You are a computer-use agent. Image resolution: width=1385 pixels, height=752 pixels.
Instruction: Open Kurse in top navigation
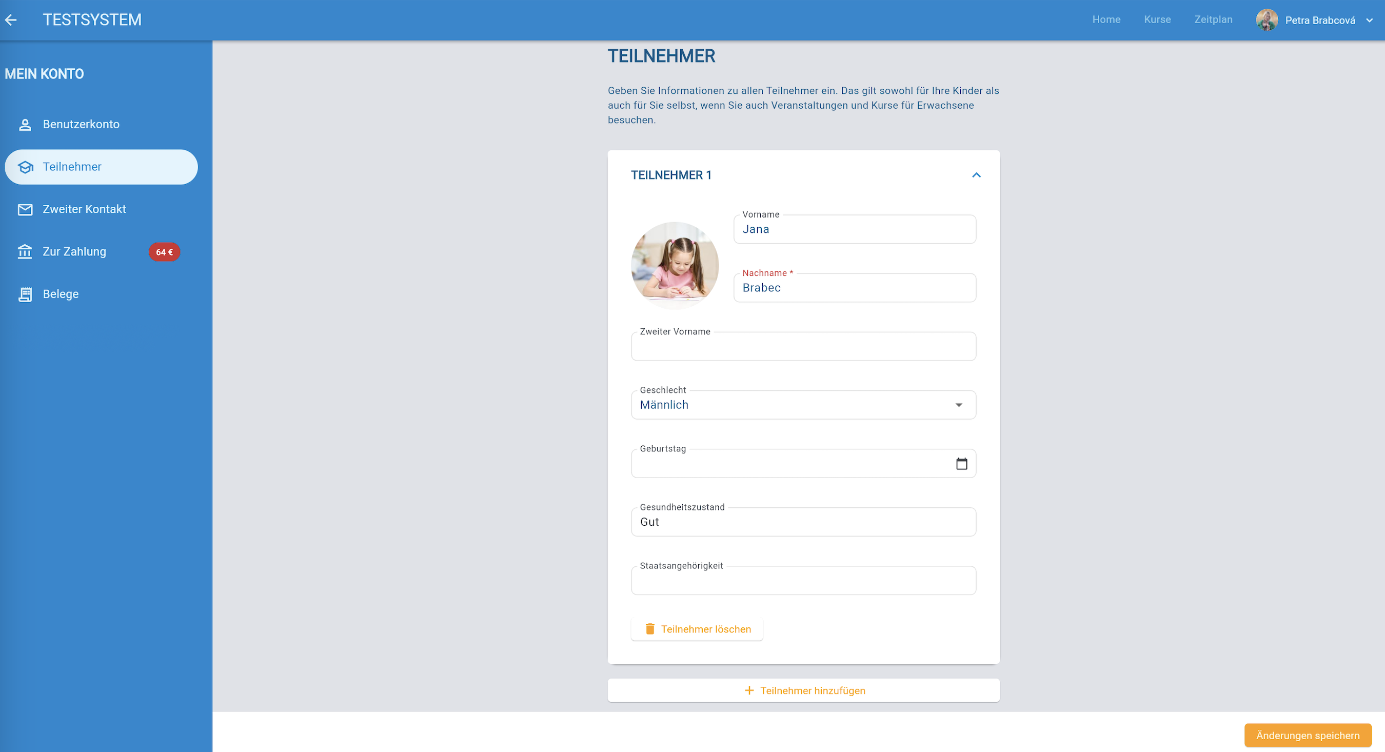click(x=1157, y=19)
